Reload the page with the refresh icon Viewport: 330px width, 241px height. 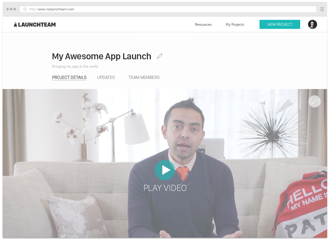(25, 9)
